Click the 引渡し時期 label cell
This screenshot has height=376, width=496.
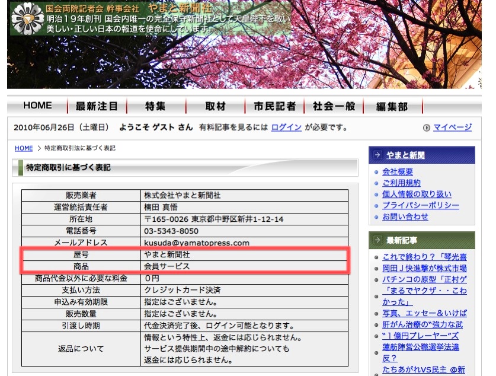click(x=81, y=326)
